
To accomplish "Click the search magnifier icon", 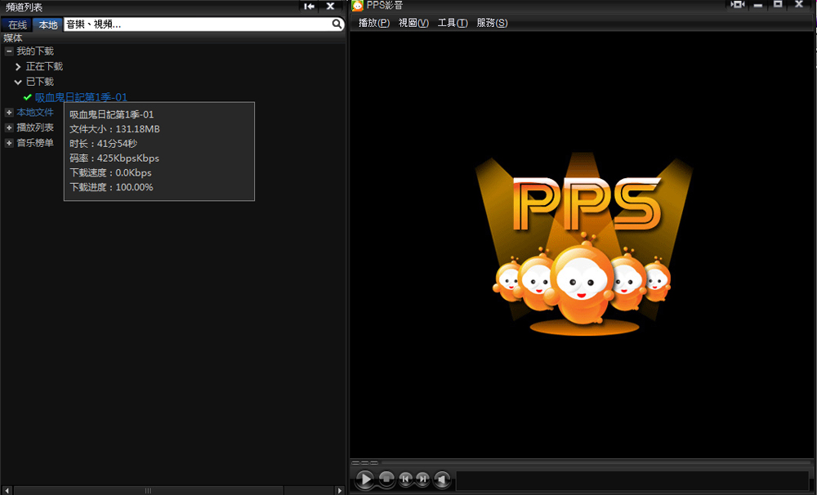I will click(337, 24).
